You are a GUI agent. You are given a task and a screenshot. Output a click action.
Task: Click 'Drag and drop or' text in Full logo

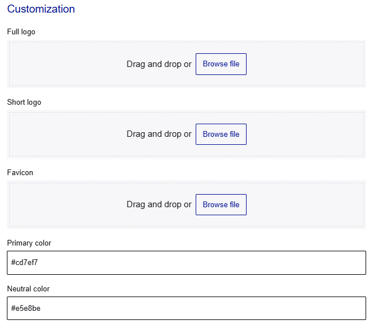tap(158, 64)
